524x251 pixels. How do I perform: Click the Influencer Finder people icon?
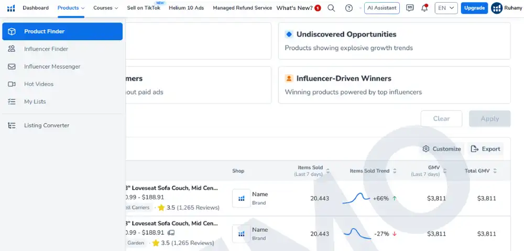[12, 49]
